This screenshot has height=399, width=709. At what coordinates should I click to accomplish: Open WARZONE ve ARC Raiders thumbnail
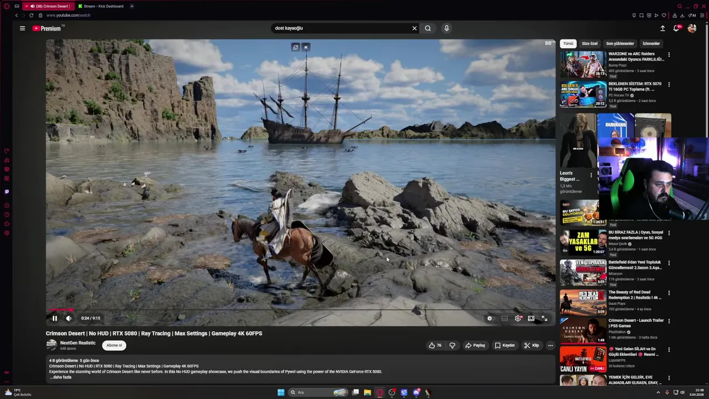[583, 64]
